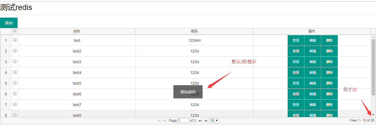This screenshot has height=130, width=376.
Task: Click 查看 for row test
Action: pos(296,40)
